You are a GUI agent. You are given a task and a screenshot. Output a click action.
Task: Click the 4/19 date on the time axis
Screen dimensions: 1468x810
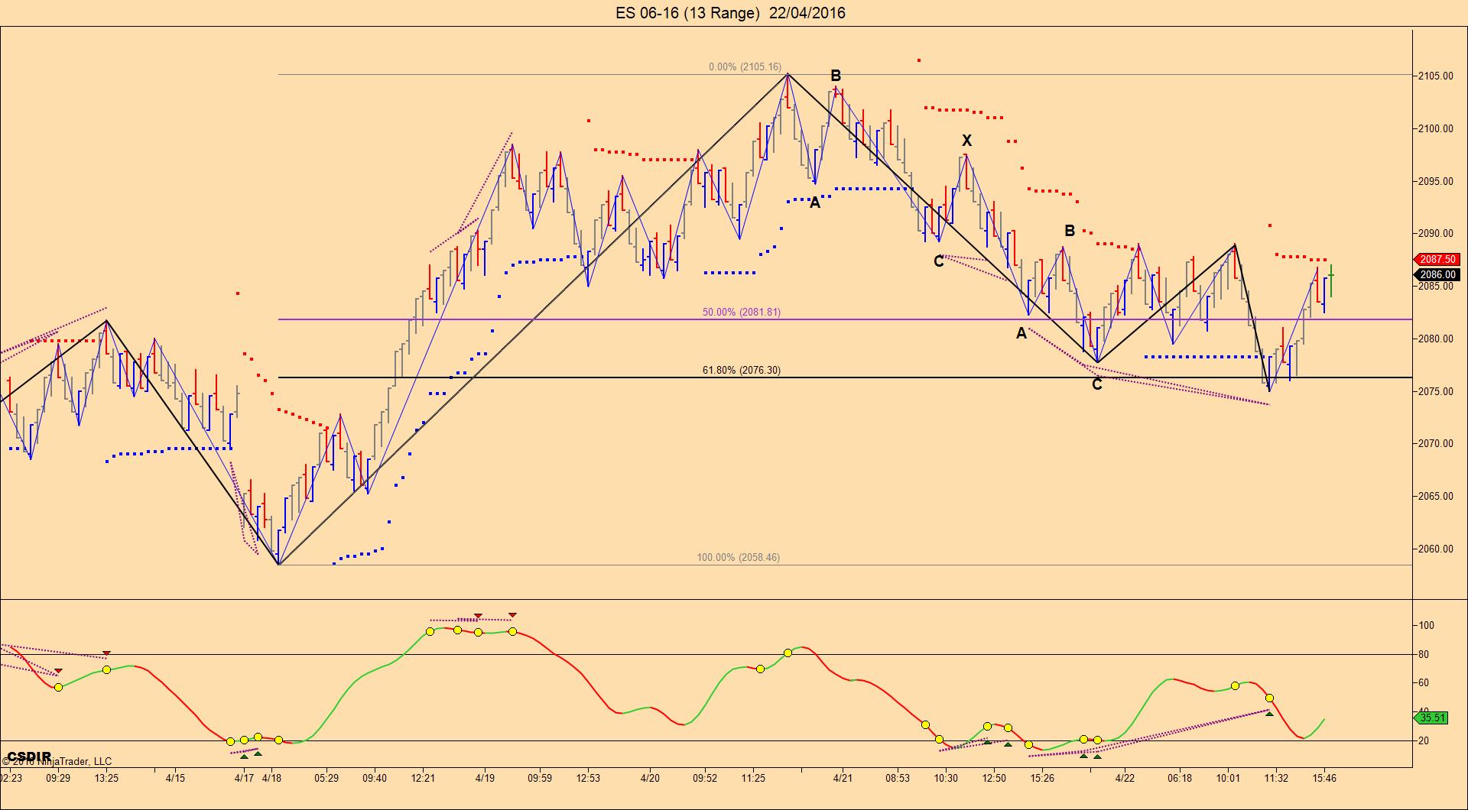pos(485,779)
